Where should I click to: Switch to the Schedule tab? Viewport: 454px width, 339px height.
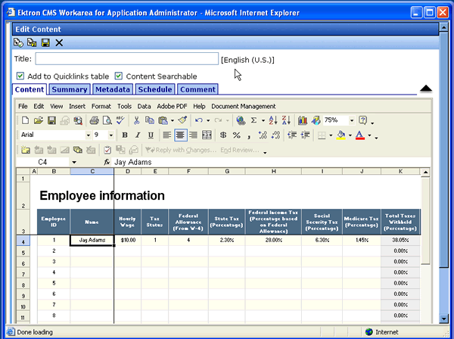(x=155, y=89)
